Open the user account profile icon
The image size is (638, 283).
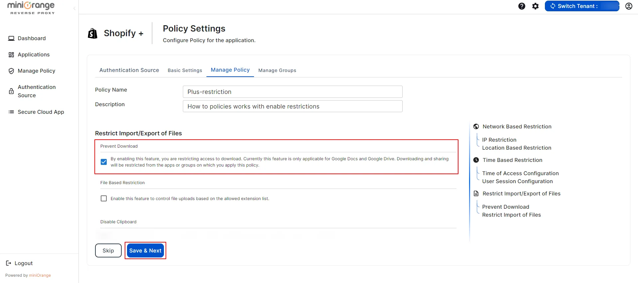[x=629, y=6]
